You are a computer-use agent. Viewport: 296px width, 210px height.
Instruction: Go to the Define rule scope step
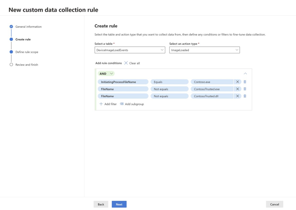27,52
